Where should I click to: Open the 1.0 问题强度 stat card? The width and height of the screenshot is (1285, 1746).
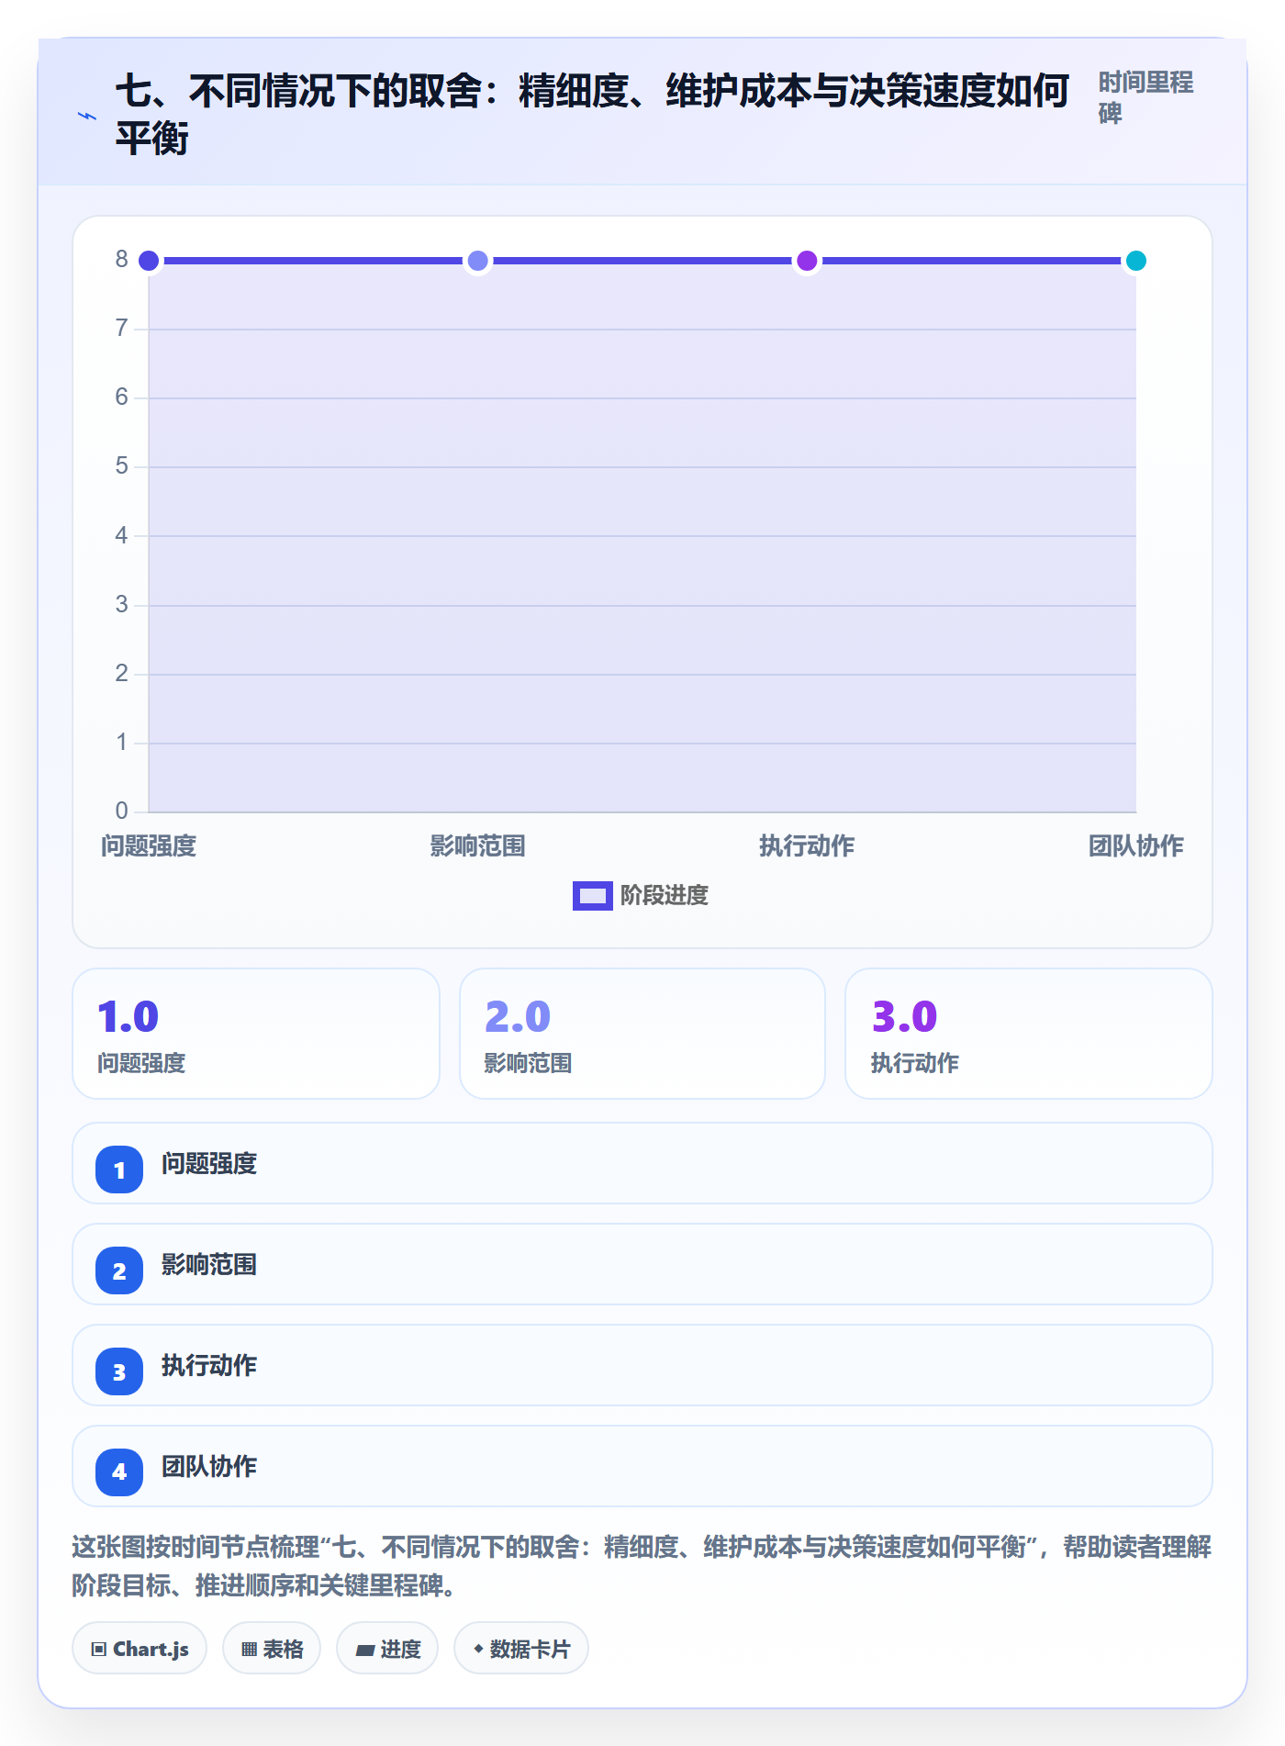(256, 1034)
